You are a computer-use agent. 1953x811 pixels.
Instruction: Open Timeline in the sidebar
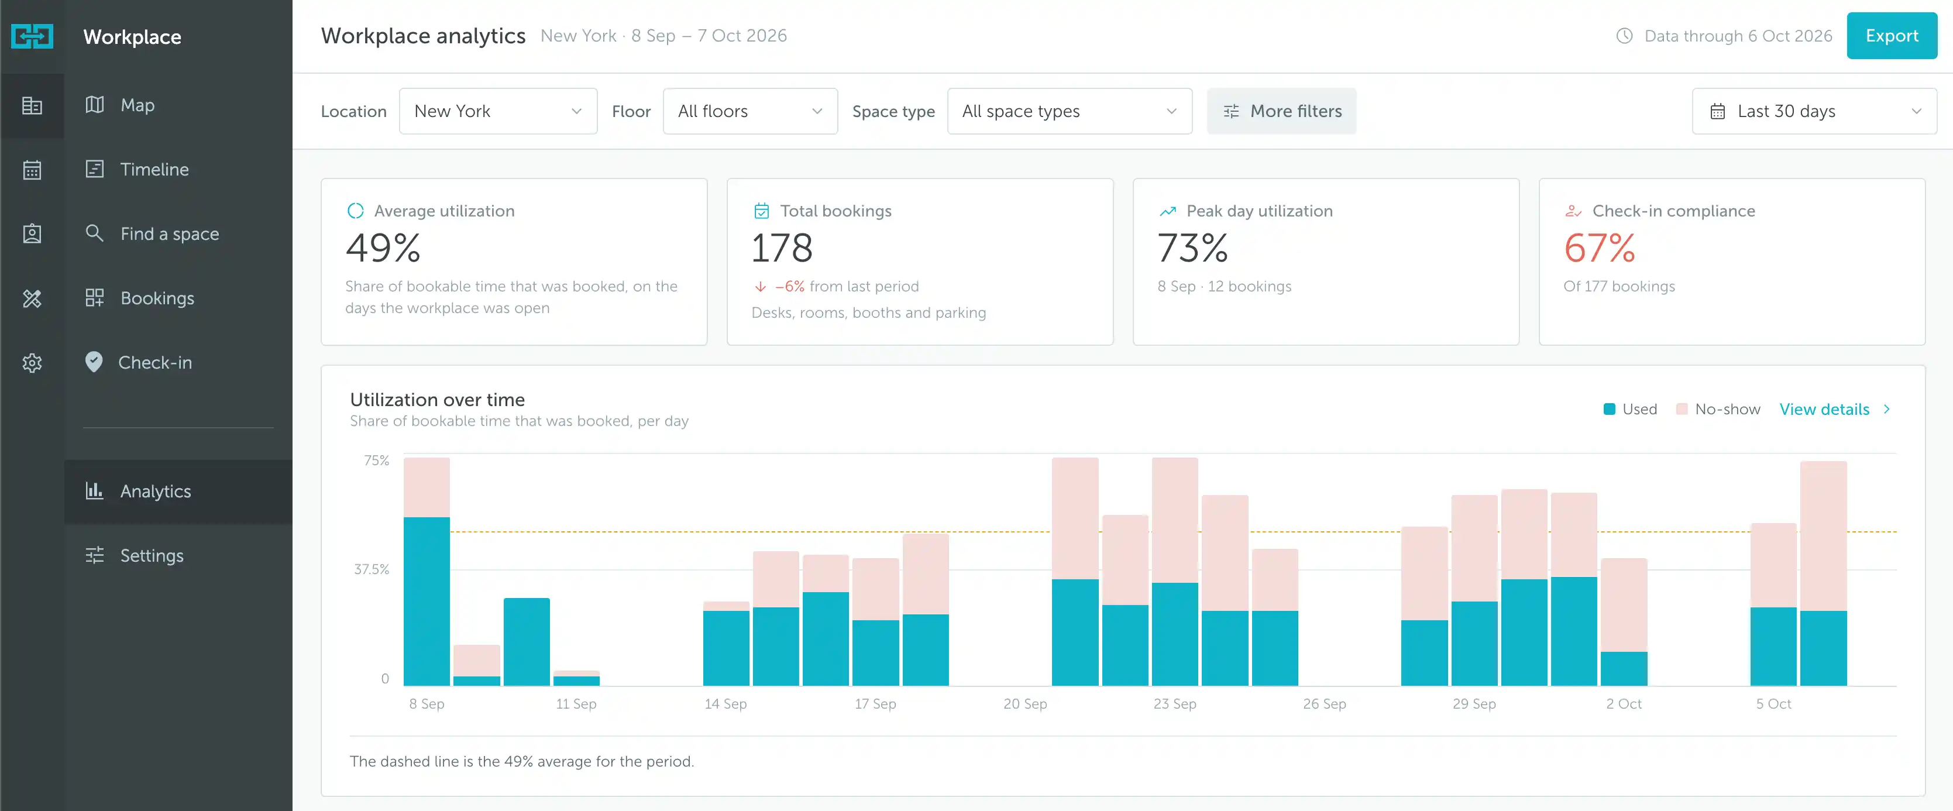[x=178, y=170]
